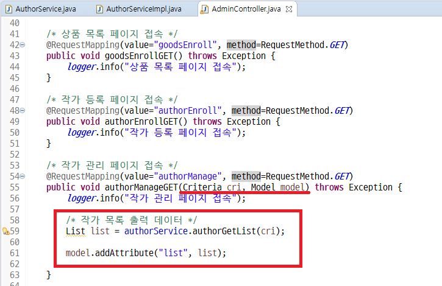The width and height of the screenshot is (442, 286).
Task: Collapse the goodsEnrollGET method at line 42
Action: tap(23, 45)
